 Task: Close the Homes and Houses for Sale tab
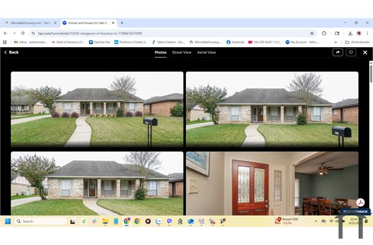coord(113,23)
